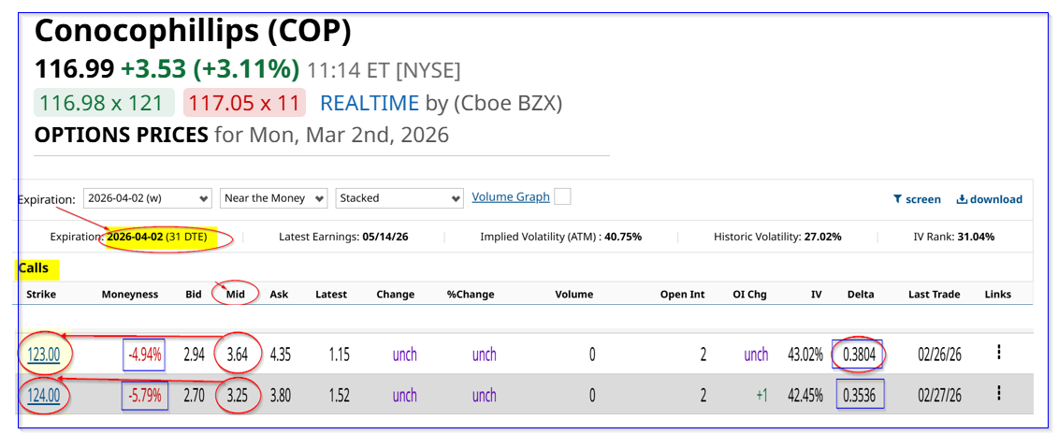Open the expiration date 2026-04-02 dropdown
This screenshot has width=1058, height=434.
click(147, 198)
